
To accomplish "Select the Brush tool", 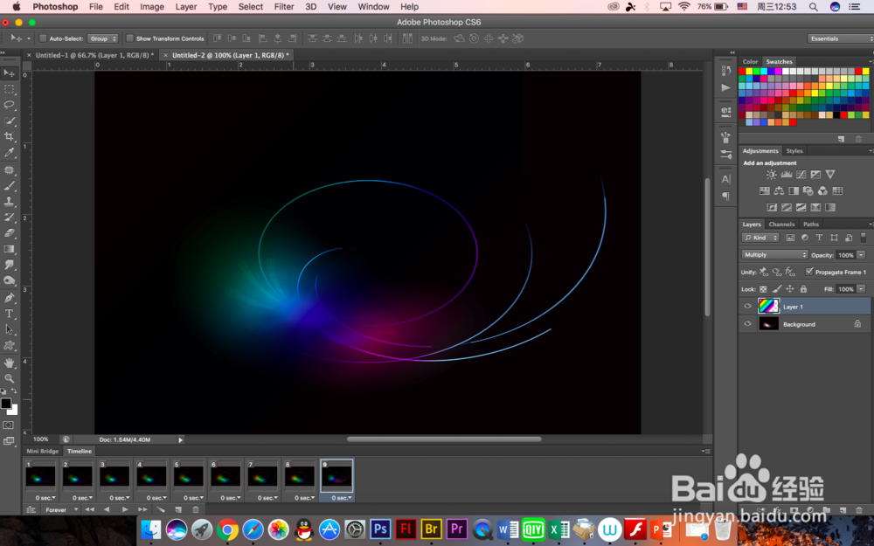I will [x=9, y=185].
